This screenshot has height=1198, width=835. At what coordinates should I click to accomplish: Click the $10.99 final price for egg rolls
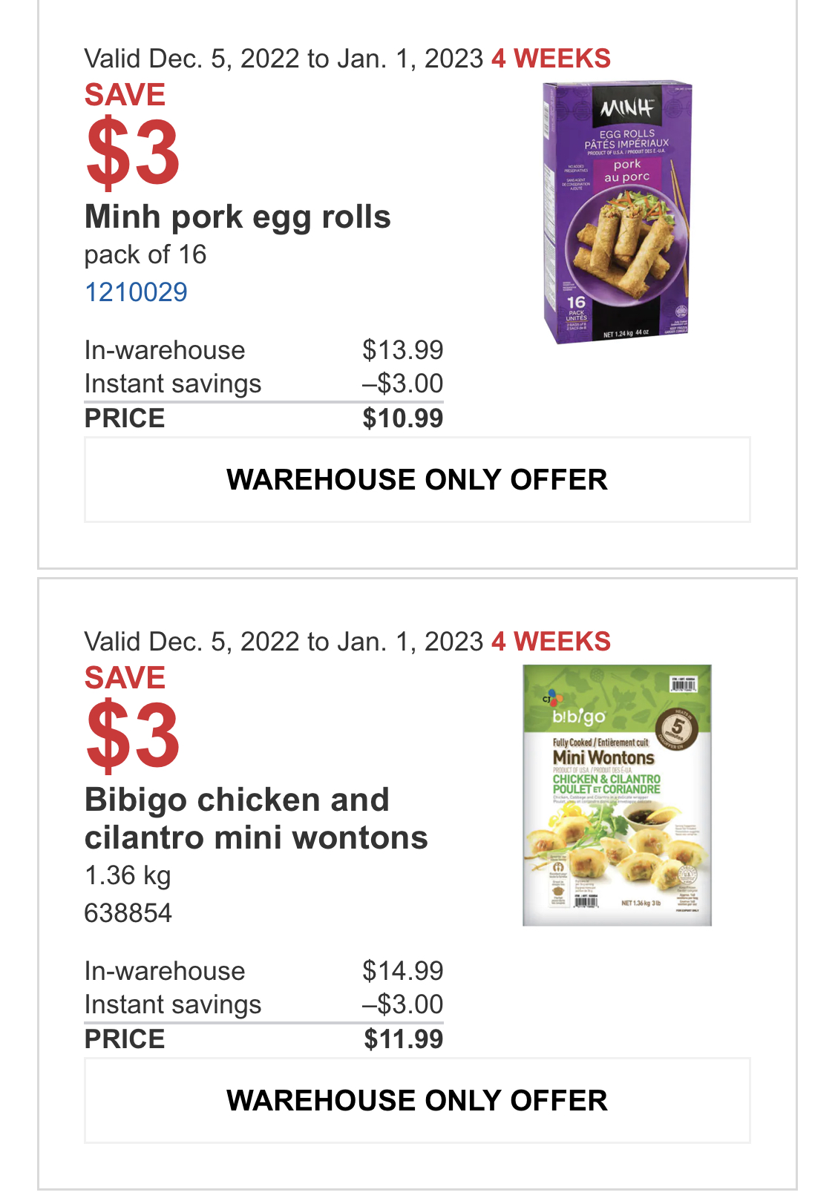point(403,418)
